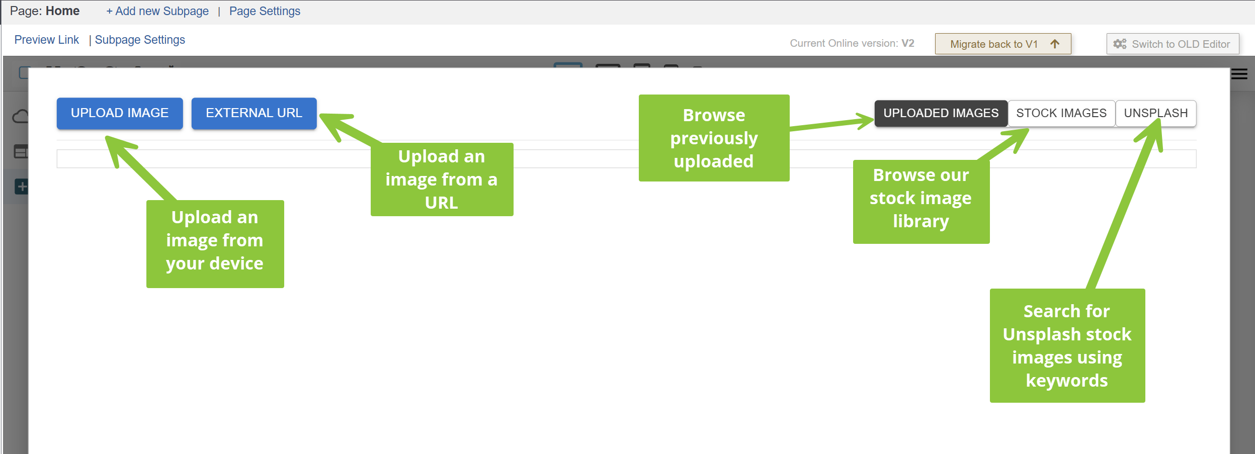Click the UPLOAD IMAGE button

click(120, 113)
